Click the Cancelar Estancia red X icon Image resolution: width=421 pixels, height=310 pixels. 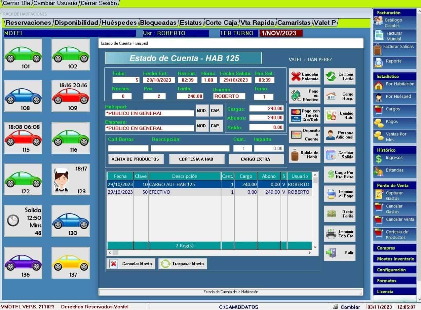click(296, 77)
